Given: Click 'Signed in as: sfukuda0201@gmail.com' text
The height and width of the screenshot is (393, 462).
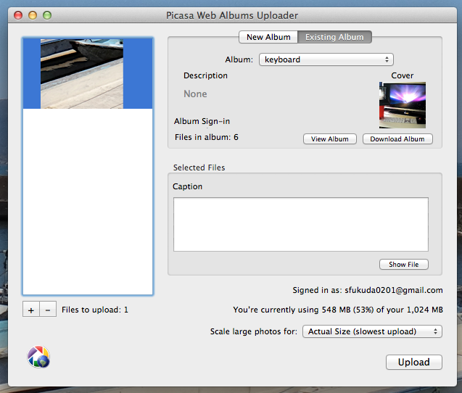Looking at the screenshot, I should [368, 290].
